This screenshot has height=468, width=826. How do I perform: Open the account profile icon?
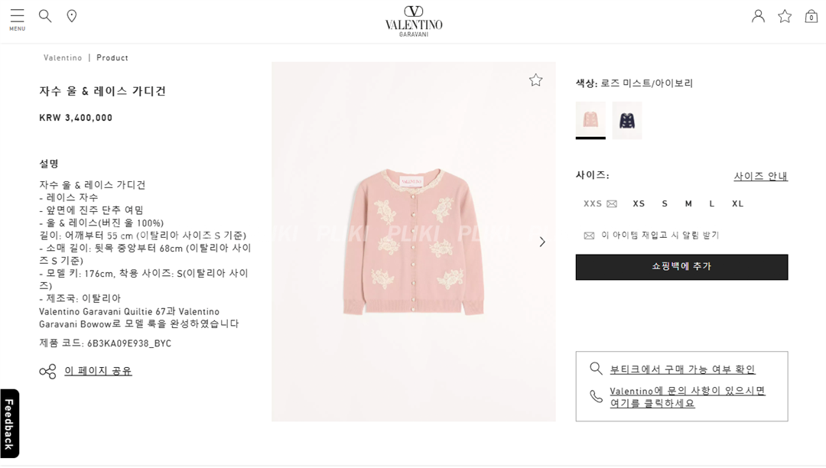tap(758, 16)
